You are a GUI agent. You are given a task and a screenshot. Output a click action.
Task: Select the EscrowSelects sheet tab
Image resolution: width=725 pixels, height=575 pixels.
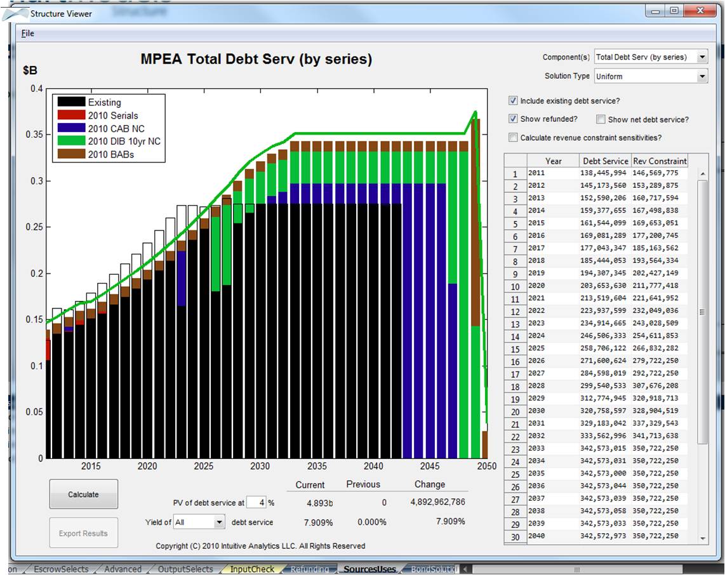pos(61,569)
